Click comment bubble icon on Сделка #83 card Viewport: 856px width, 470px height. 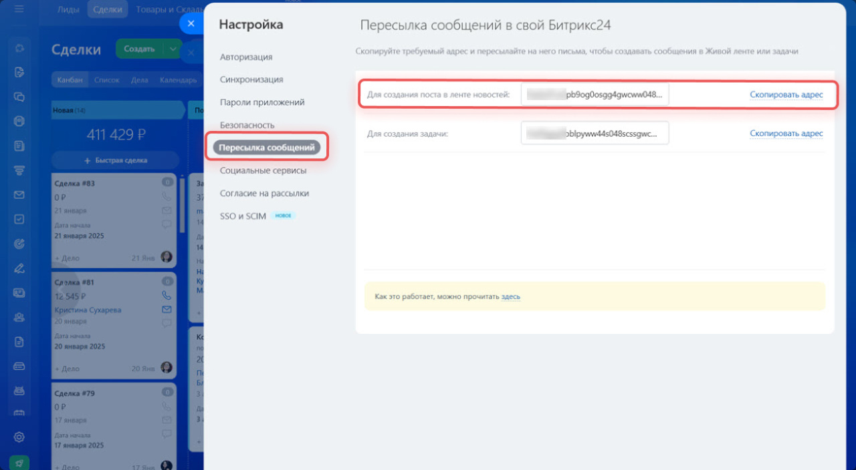(x=167, y=224)
